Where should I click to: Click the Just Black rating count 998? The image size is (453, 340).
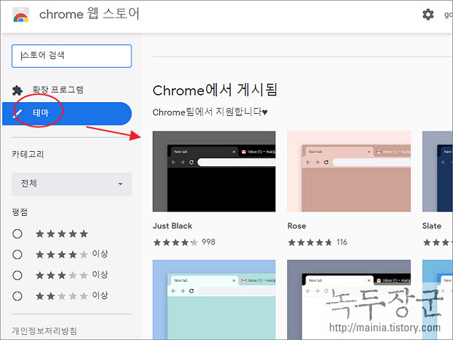point(208,242)
